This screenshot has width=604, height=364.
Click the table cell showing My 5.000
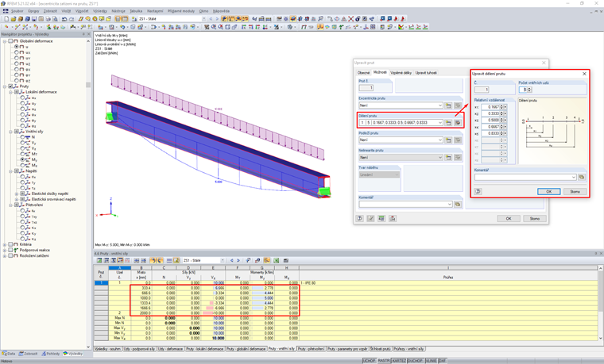coord(262,298)
